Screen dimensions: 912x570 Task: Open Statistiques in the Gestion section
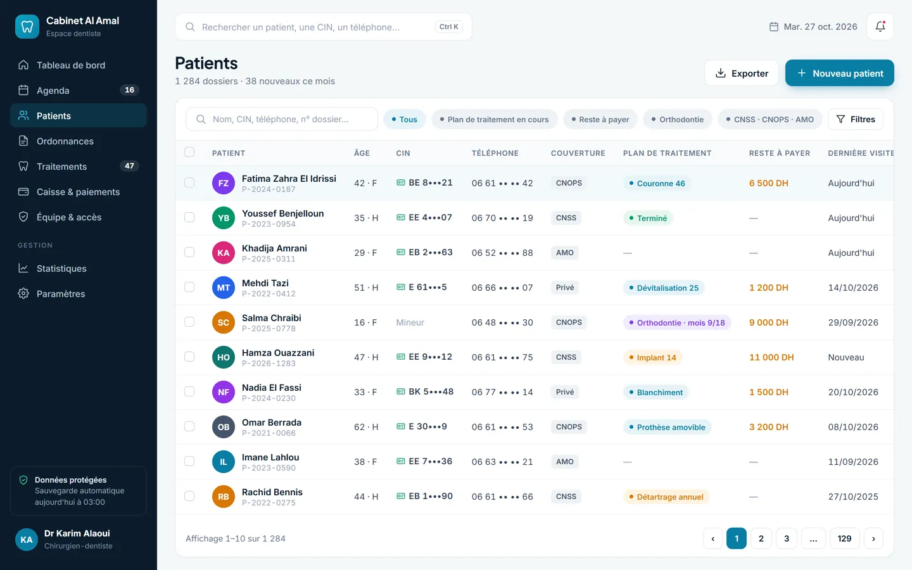tap(79, 269)
